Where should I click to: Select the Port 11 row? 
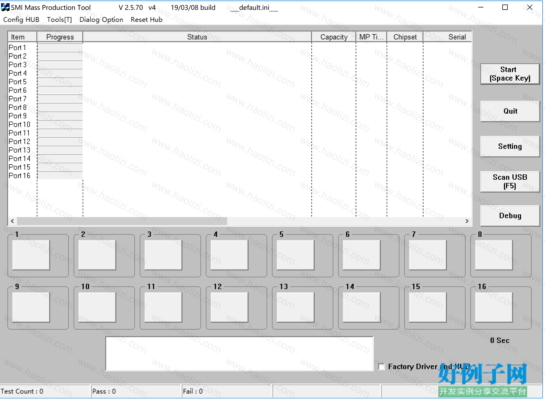(x=240, y=133)
